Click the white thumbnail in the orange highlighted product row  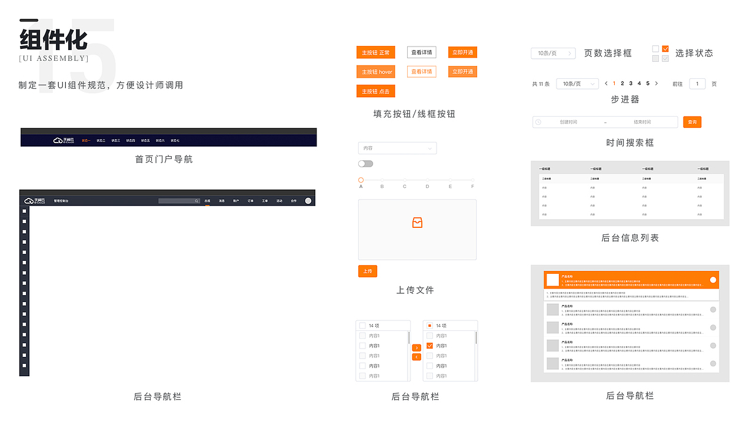click(552, 280)
